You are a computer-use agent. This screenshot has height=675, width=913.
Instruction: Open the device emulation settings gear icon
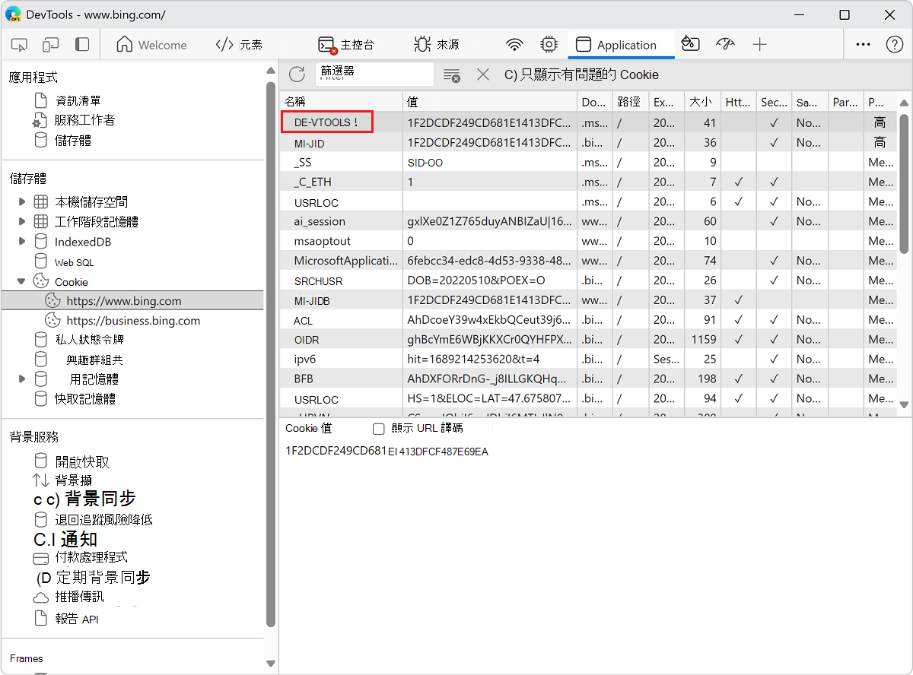[549, 45]
